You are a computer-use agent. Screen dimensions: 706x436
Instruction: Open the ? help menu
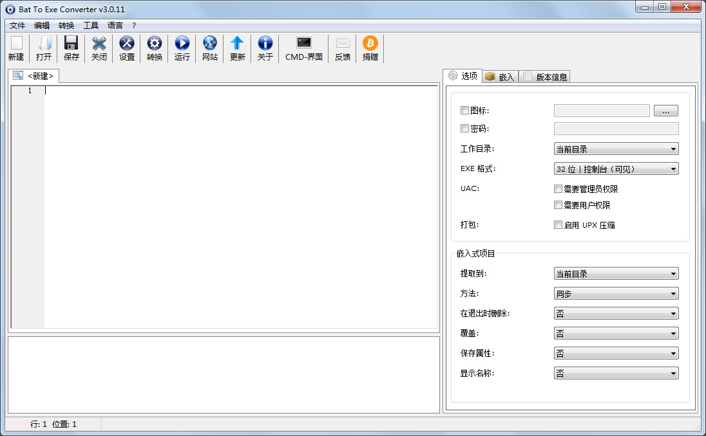coord(134,26)
